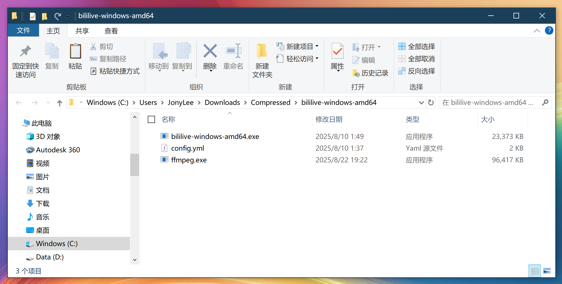Open the 文件 (File) menu
This screenshot has height=284, width=562.
23,30
